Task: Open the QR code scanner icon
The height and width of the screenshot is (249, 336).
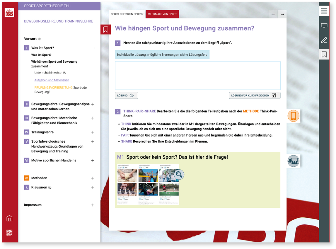Action: [9, 233]
